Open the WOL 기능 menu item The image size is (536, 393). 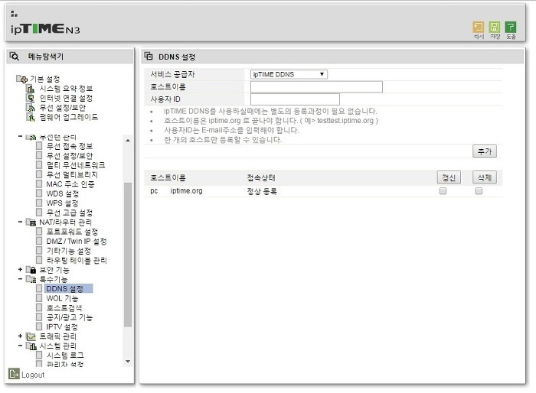(x=62, y=298)
